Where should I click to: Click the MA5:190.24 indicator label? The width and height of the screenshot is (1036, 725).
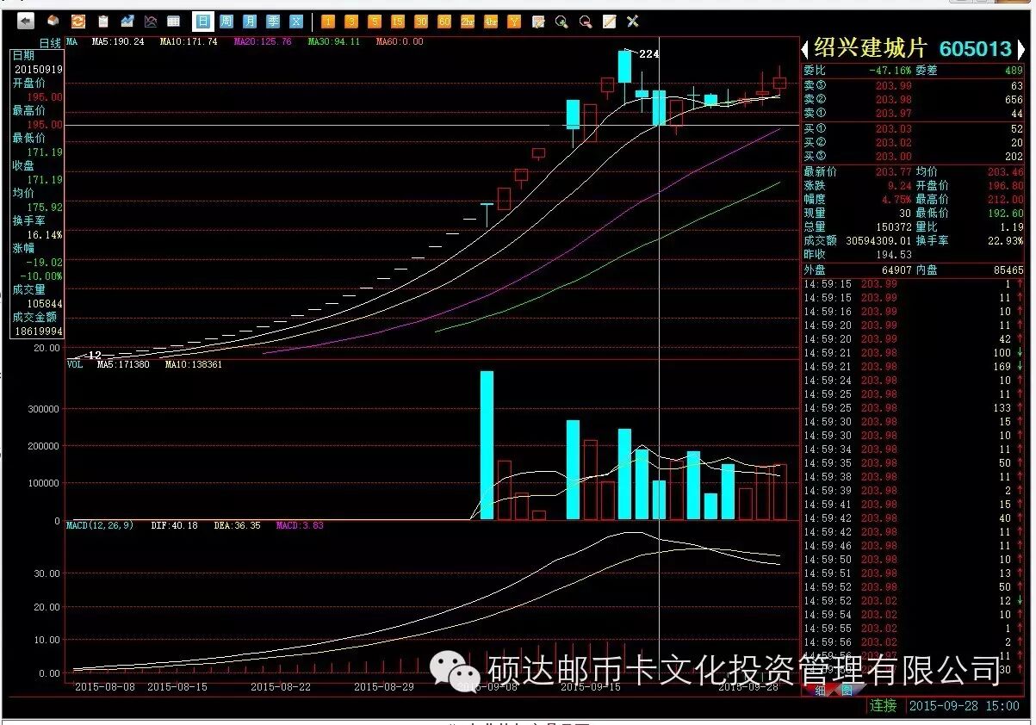[118, 41]
